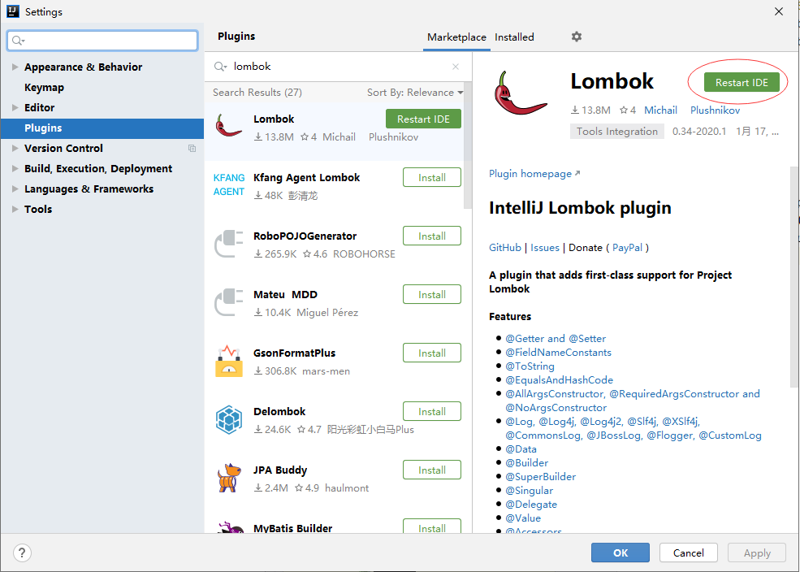Open the @Delegate feature link
Screen dimensions: 800x572
531,504
